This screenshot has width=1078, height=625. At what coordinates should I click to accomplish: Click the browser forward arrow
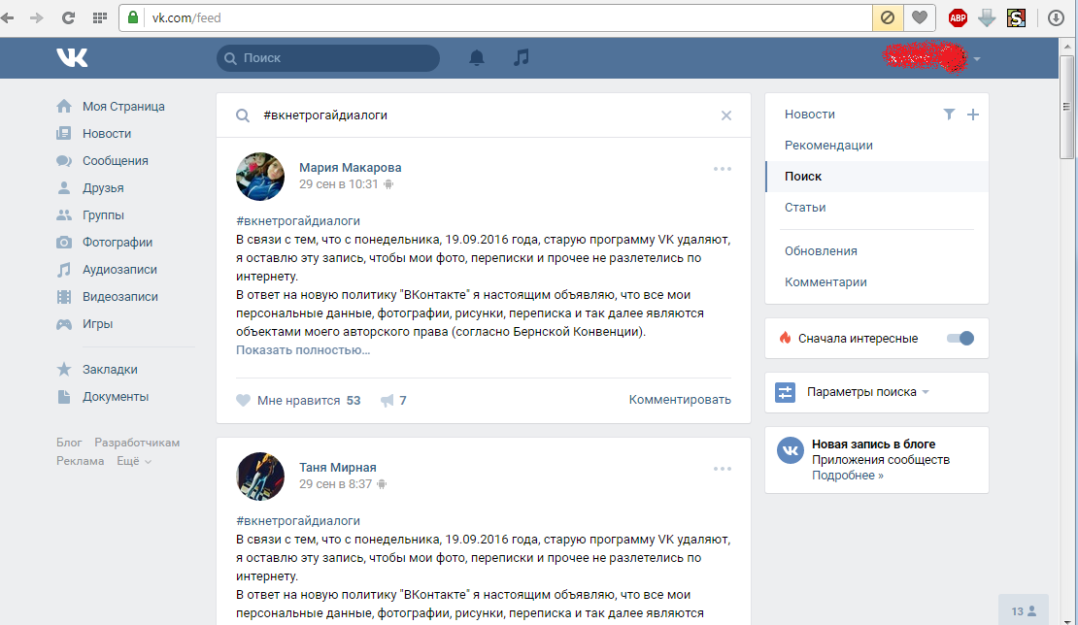pos(37,17)
